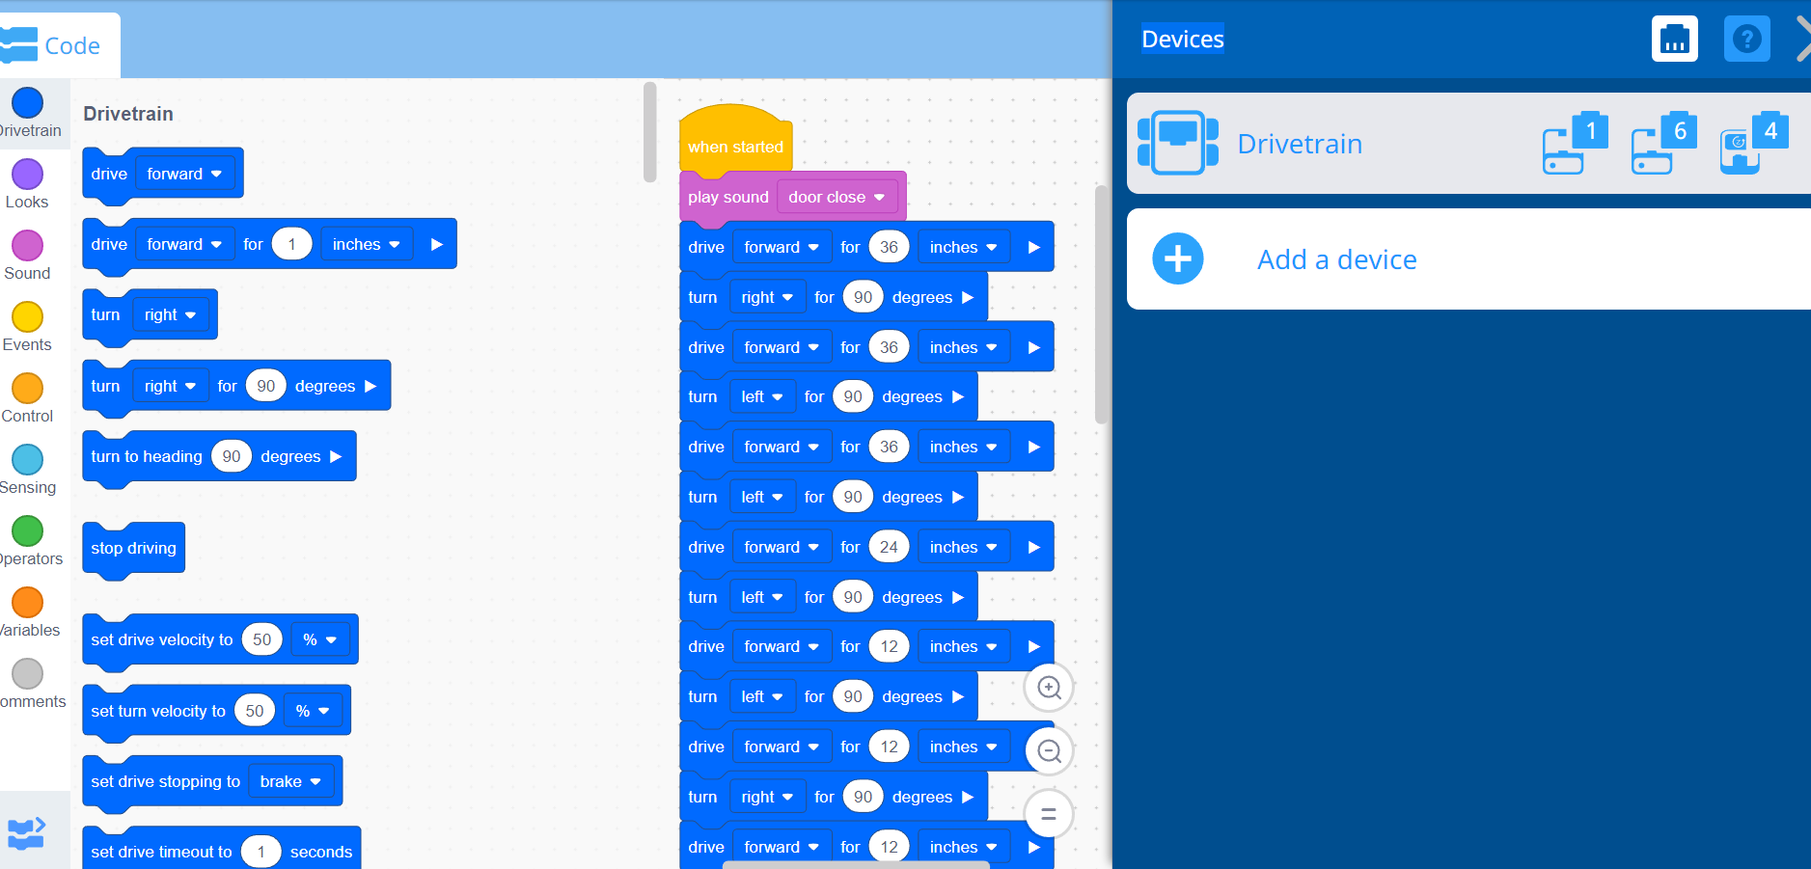Reset workspace zoom with equals icon
1811x869 pixels.
pos(1049,815)
